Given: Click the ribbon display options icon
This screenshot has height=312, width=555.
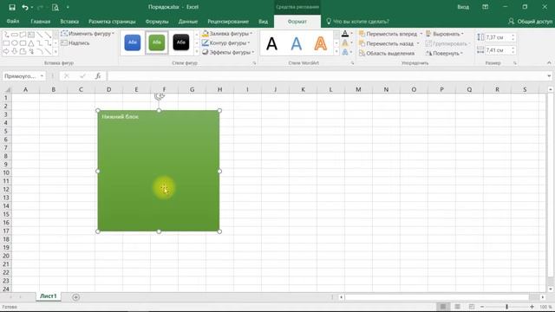Looking at the screenshot, I should coord(486,7).
